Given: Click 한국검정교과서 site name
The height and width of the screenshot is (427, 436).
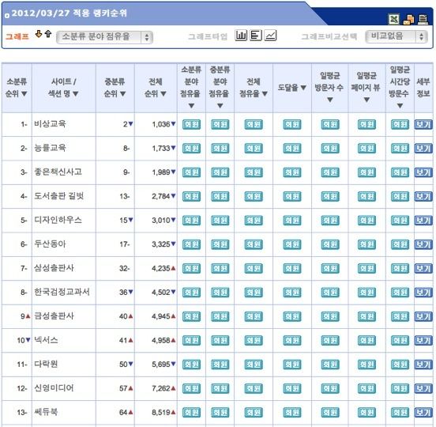Looking at the screenshot, I should tap(62, 292).
